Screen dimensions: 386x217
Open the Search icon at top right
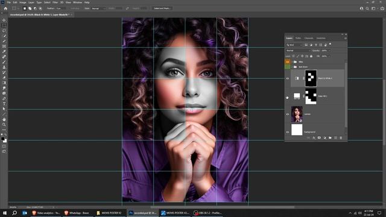[x=367, y=8]
